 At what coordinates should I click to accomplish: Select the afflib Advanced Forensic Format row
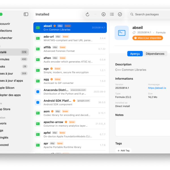pyautogui.click(x=70, y=49)
